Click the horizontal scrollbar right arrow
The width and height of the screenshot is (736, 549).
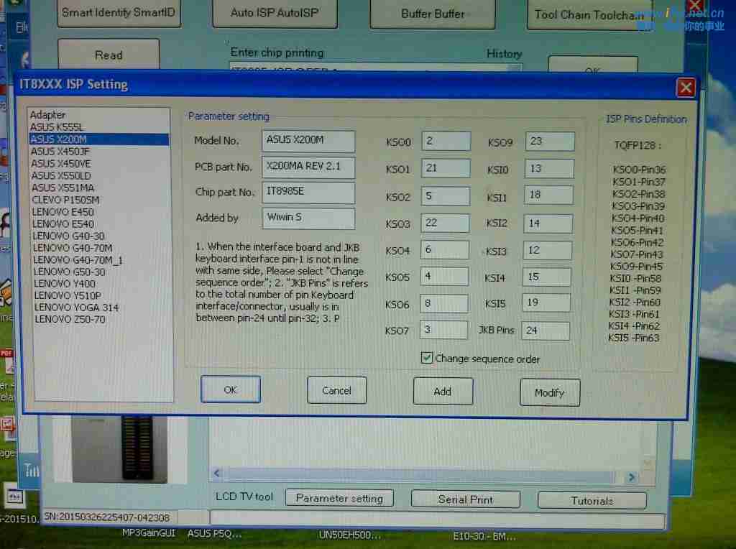pos(630,476)
